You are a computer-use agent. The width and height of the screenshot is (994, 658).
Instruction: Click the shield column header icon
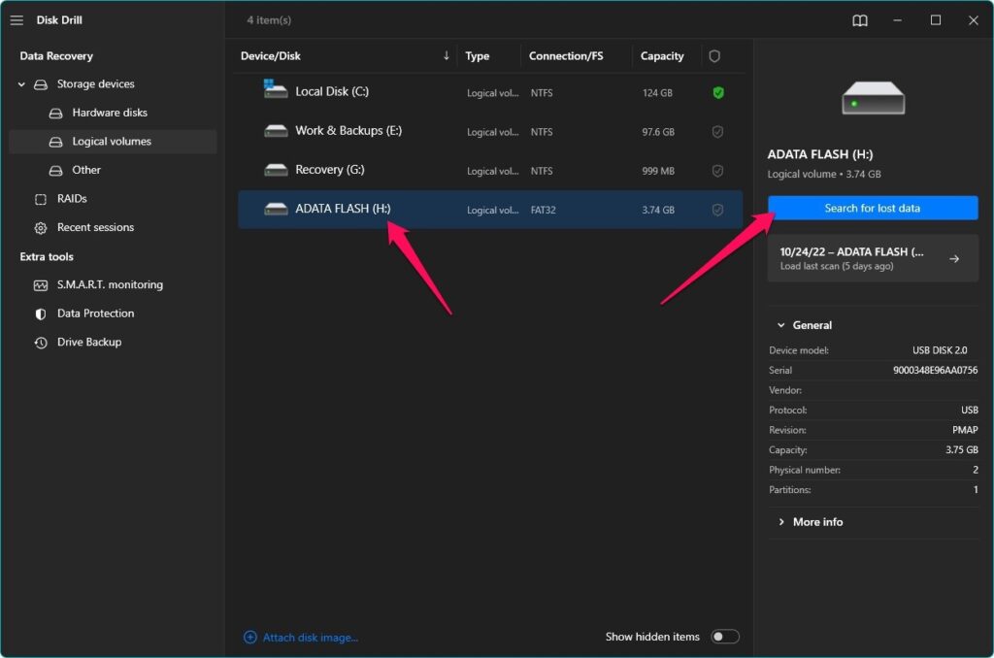click(714, 55)
